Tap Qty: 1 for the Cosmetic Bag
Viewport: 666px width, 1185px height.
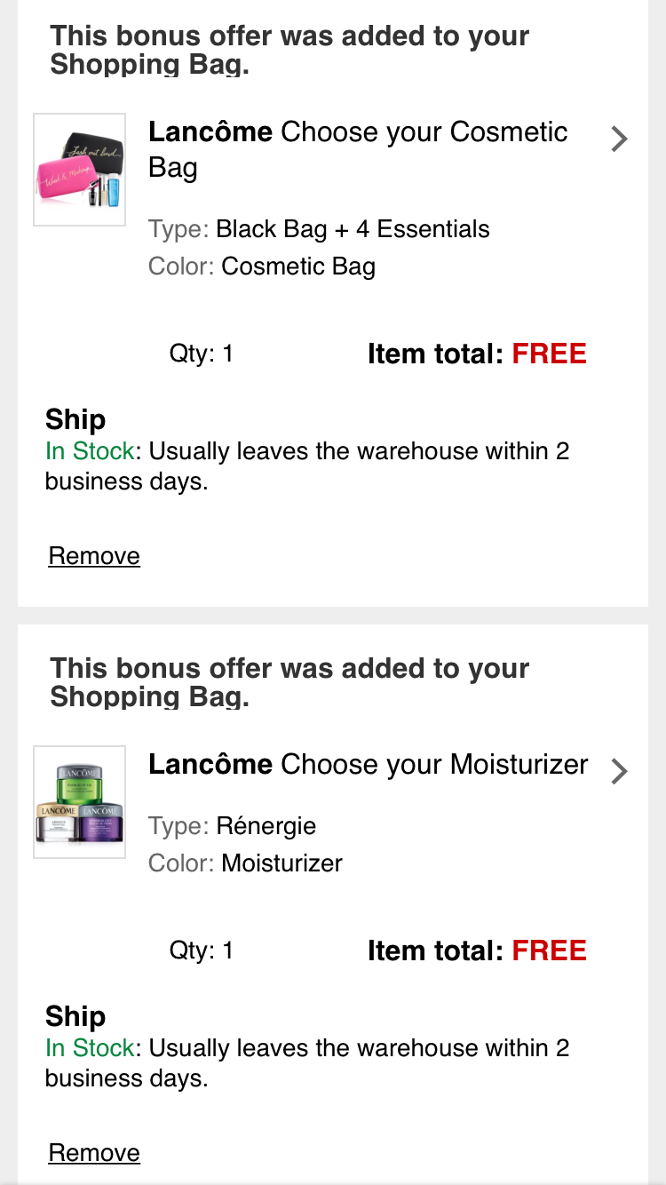[202, 354]
